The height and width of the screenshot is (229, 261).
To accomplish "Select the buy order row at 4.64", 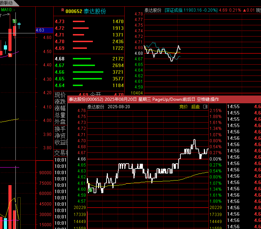I will pos(89,85).
